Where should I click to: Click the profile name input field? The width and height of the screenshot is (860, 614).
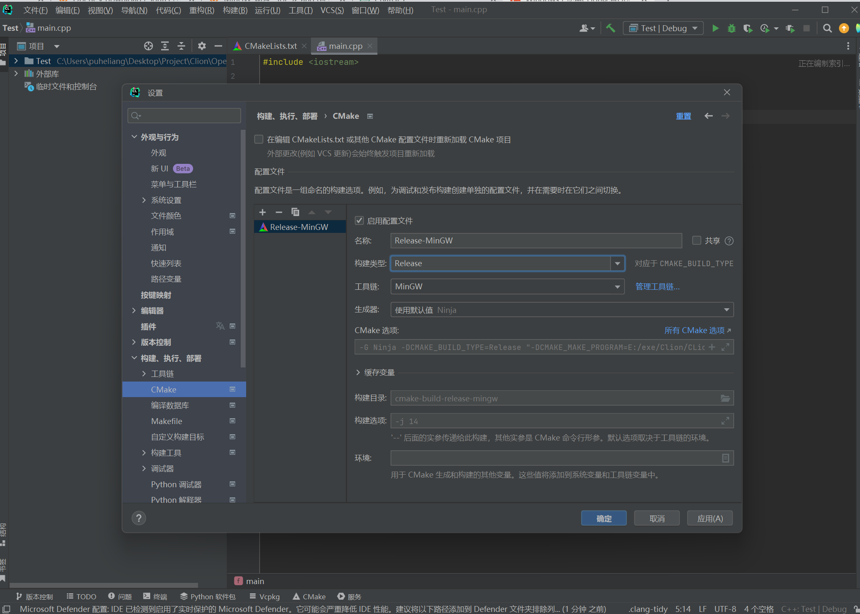(x=536, y=240)
